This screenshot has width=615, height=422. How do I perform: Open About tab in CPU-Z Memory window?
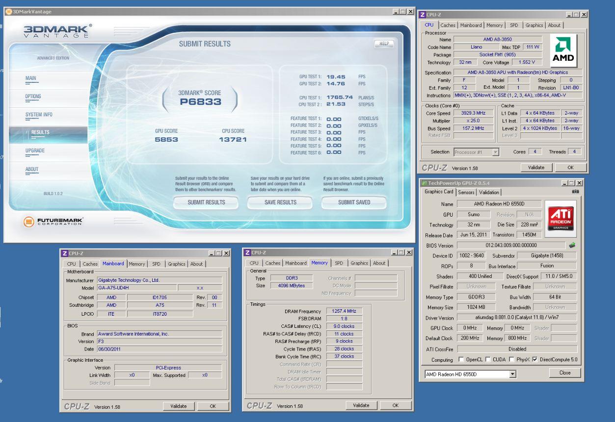click(379, 263)
